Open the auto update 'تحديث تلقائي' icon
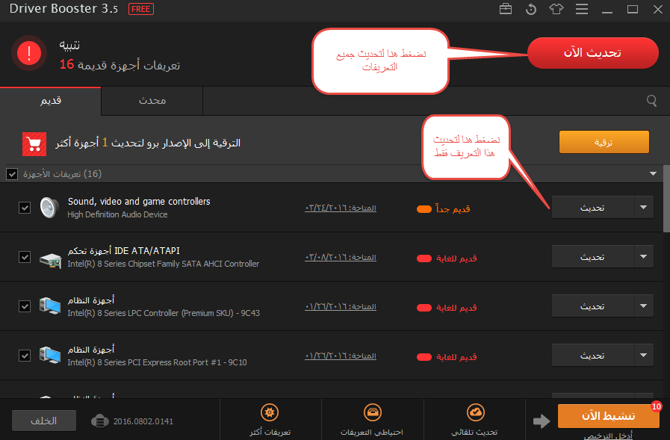 point(475,412)
